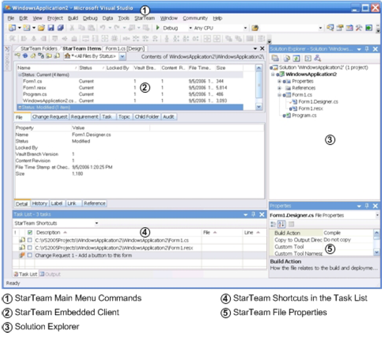Viewport: 382px width, 337px height.
Task: Collapse the Status: Current group
Action: tap(20, 75)
